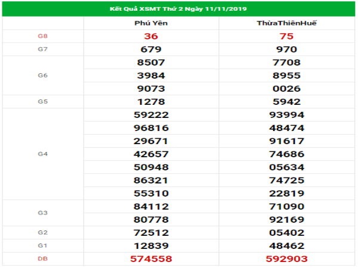Image resolution: width=358 pixels, height=268 pixels.
Task: Click the G7 prize row label
Action: [x=42, y=49]
